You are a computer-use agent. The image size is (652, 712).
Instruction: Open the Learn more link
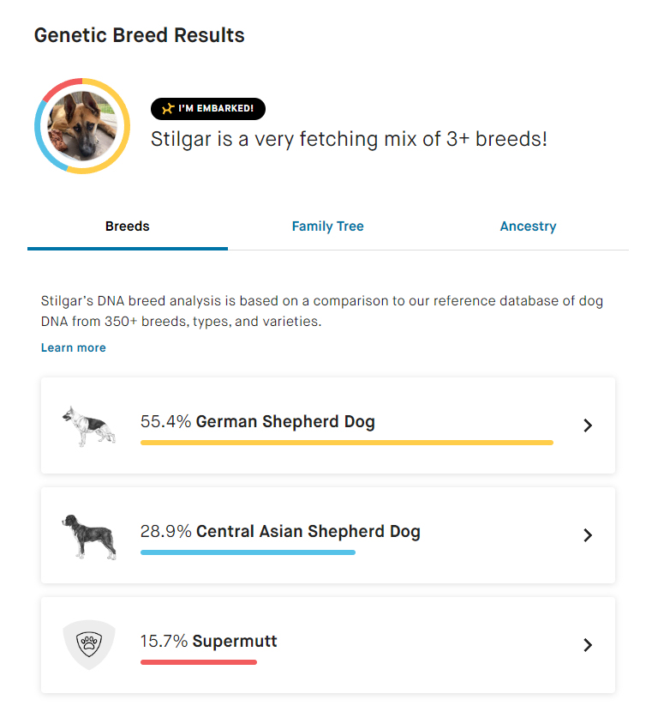coord(74,347)
